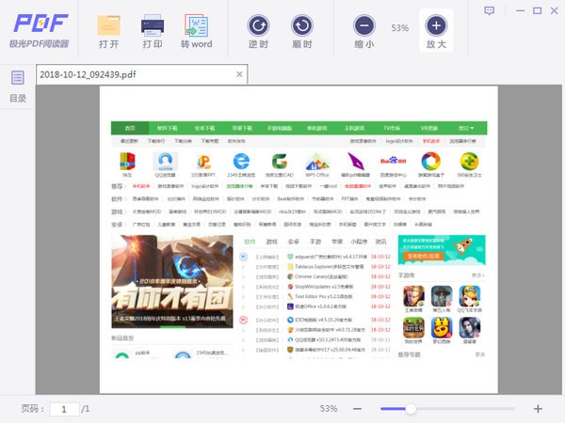Click the Baidu logo icon in page
Screen dimensions: 565x423
click(x=393, y=161)
